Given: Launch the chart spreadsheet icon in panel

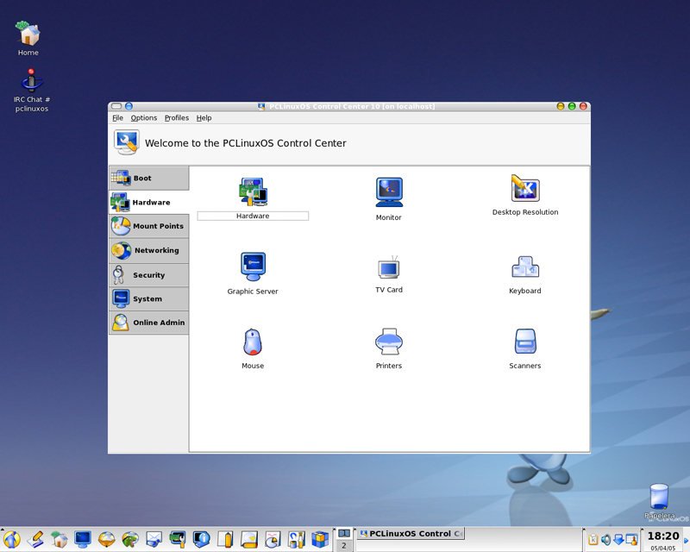Looking at the screenshot, I should tap(273, 539).
